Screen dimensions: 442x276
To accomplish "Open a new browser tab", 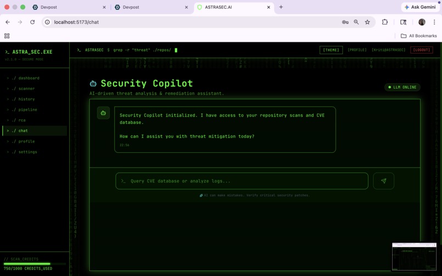I will tap(281, 7).
